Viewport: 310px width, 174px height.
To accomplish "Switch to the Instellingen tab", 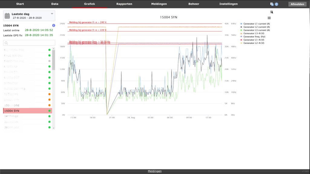I will [228, 4].
